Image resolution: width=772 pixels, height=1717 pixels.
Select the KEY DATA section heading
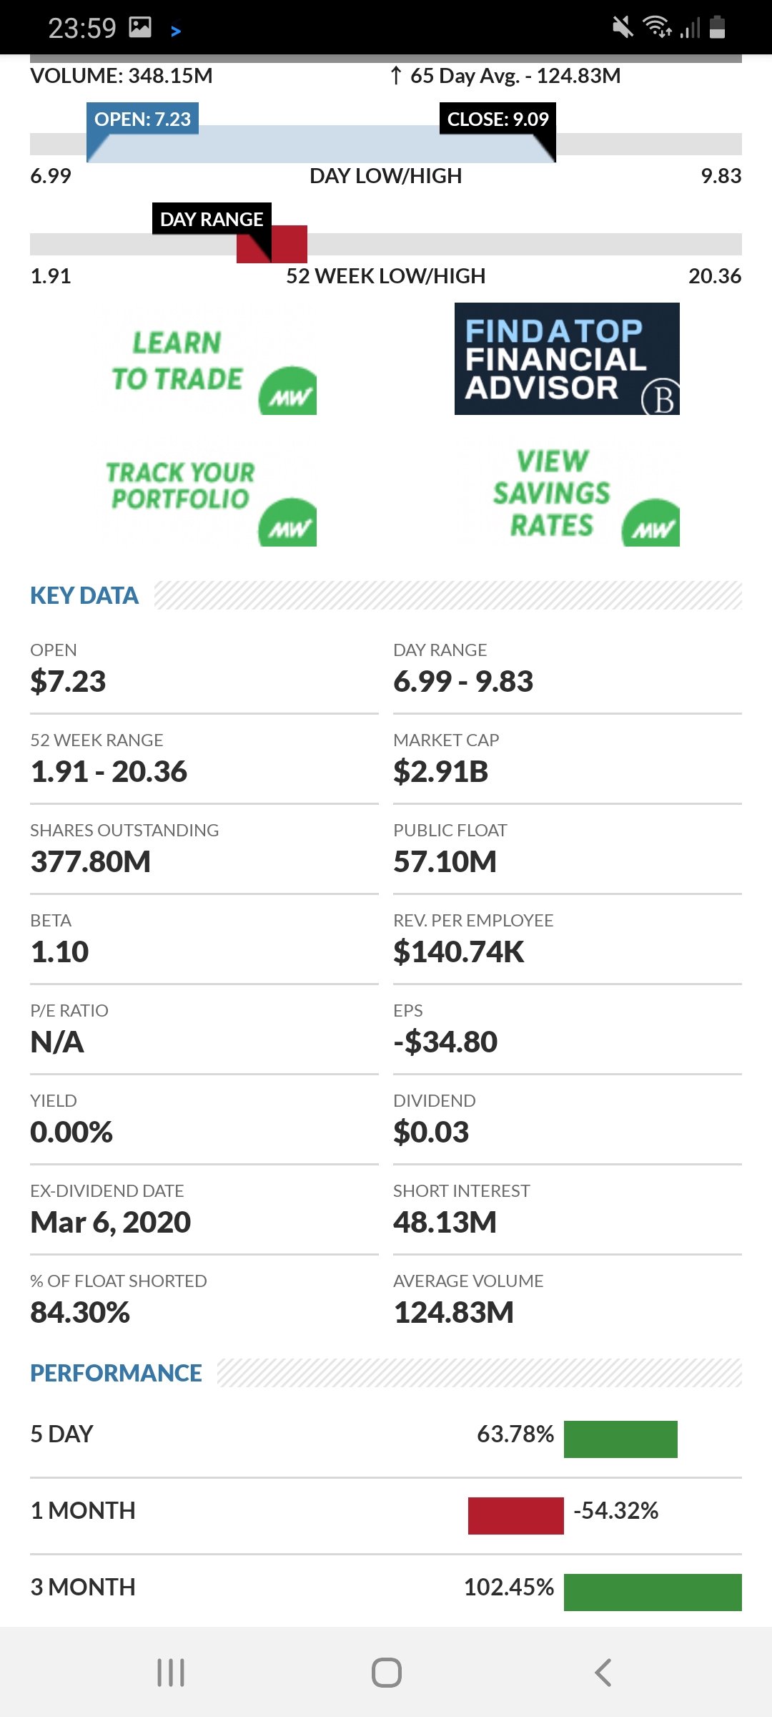[x=84, y=595]
